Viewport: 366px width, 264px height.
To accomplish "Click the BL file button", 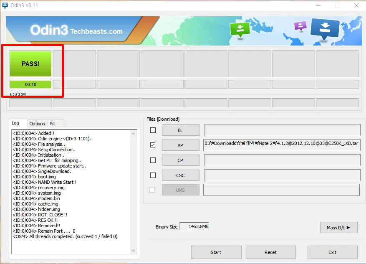I will (x=180, y=130).
